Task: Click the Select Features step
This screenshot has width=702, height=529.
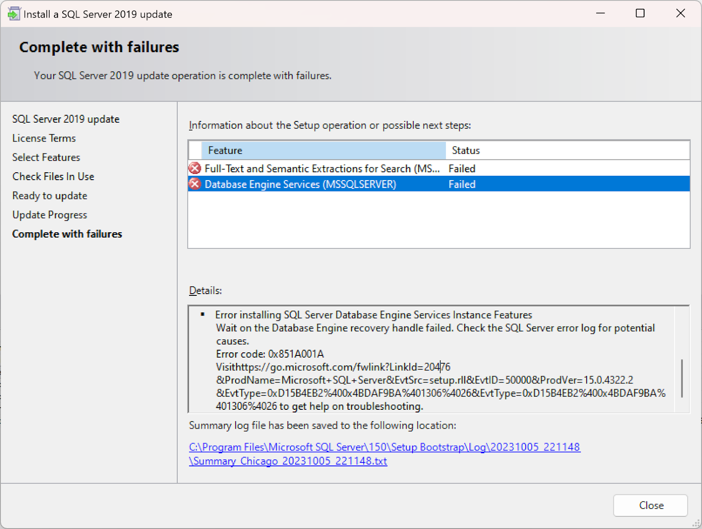Action: tap(46, 157)
